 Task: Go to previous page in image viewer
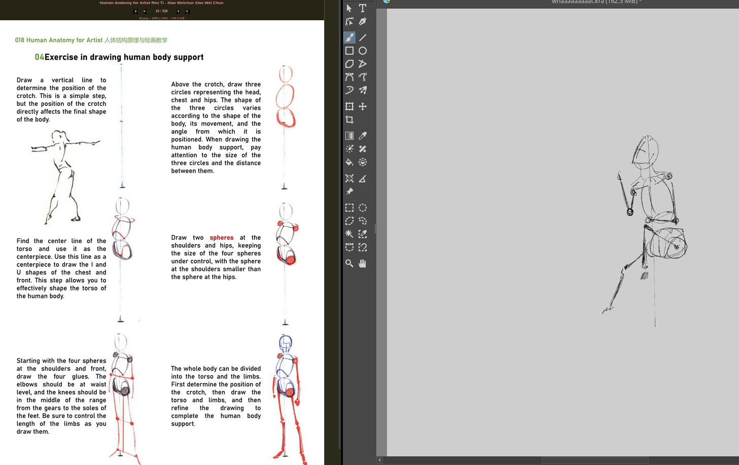pyautogui.click(x=145, y=11)
